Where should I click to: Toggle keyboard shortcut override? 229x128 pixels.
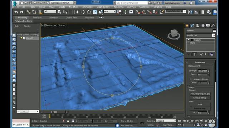pos(131,12)
